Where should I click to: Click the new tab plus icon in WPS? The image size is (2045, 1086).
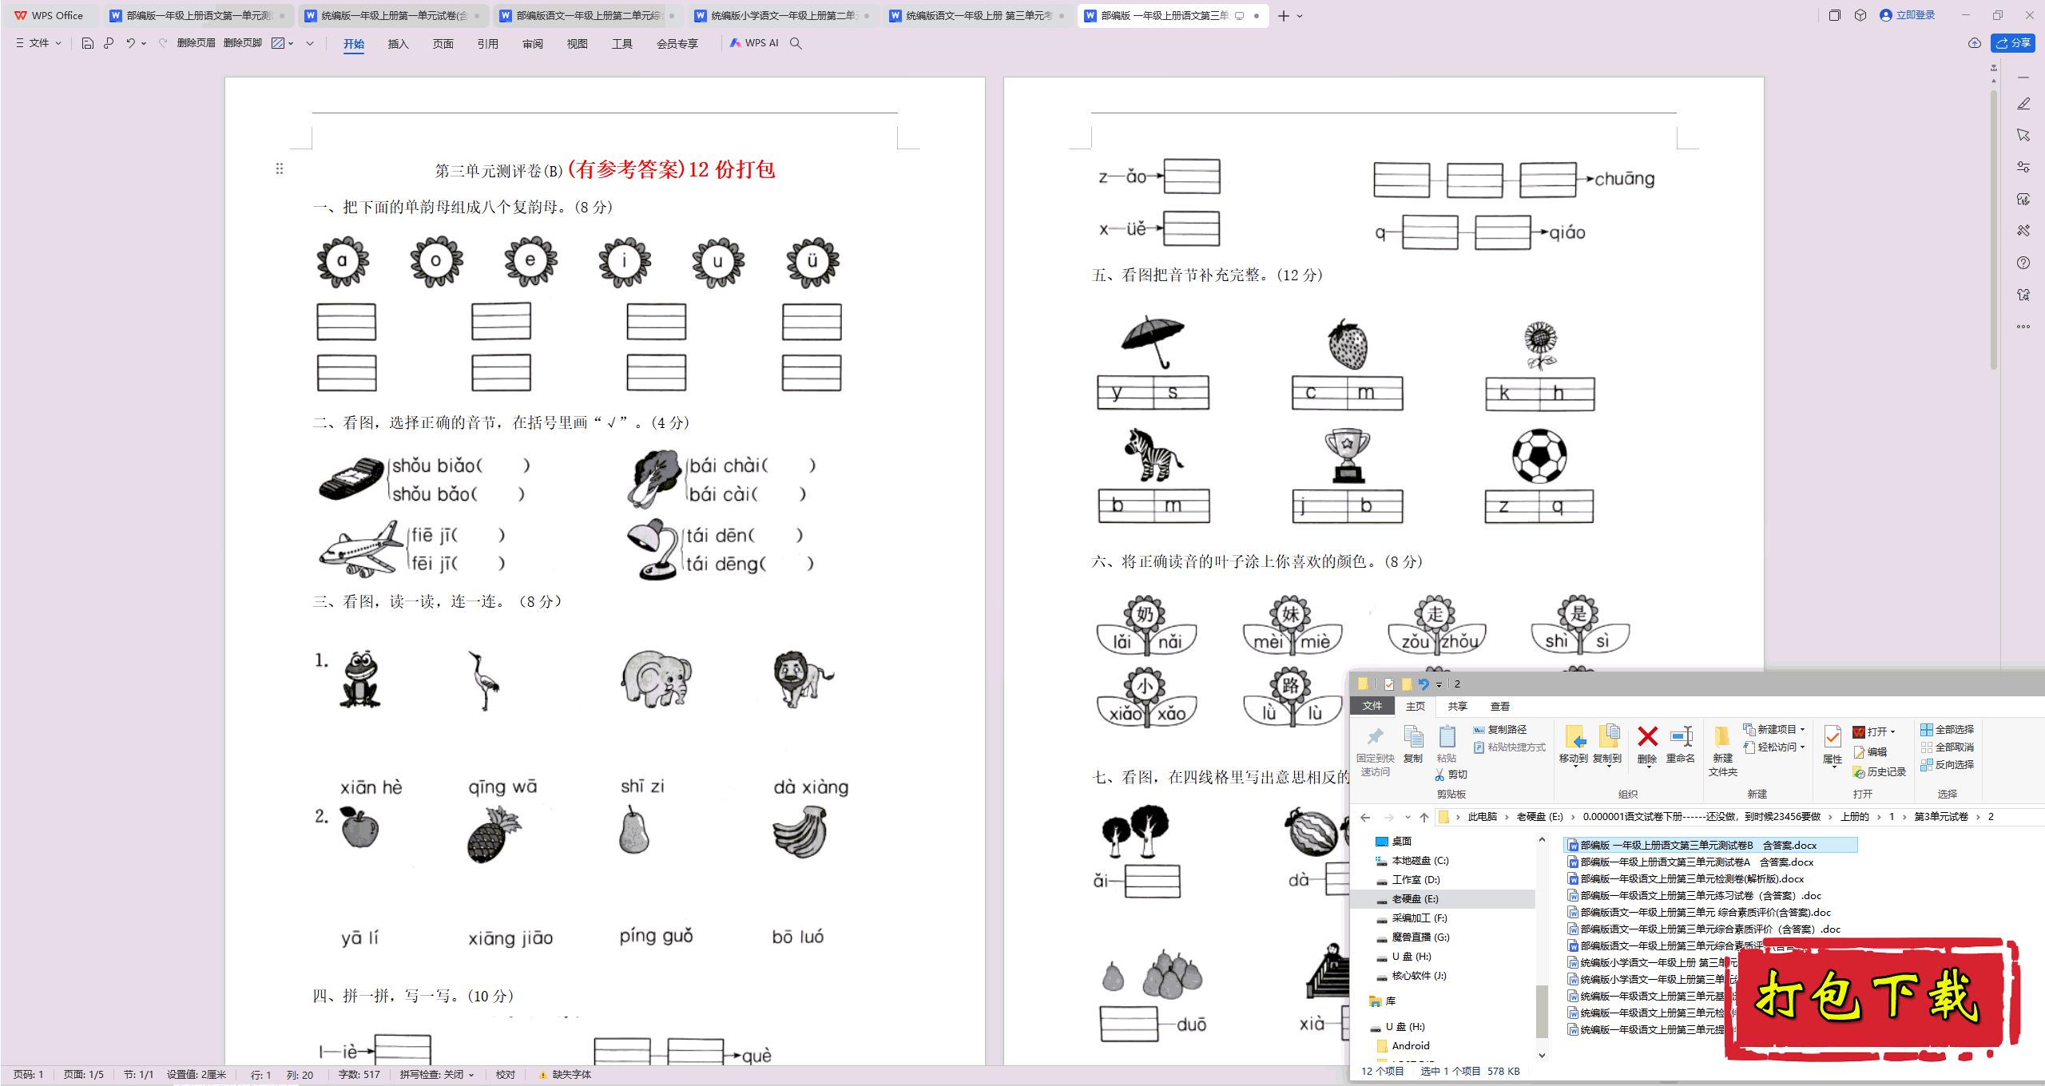pyautogui.click(x=1283, y=16)
